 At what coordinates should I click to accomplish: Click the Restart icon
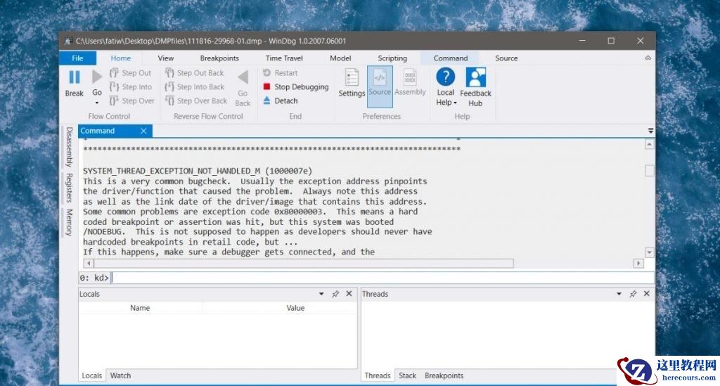[x=266, y=72]
